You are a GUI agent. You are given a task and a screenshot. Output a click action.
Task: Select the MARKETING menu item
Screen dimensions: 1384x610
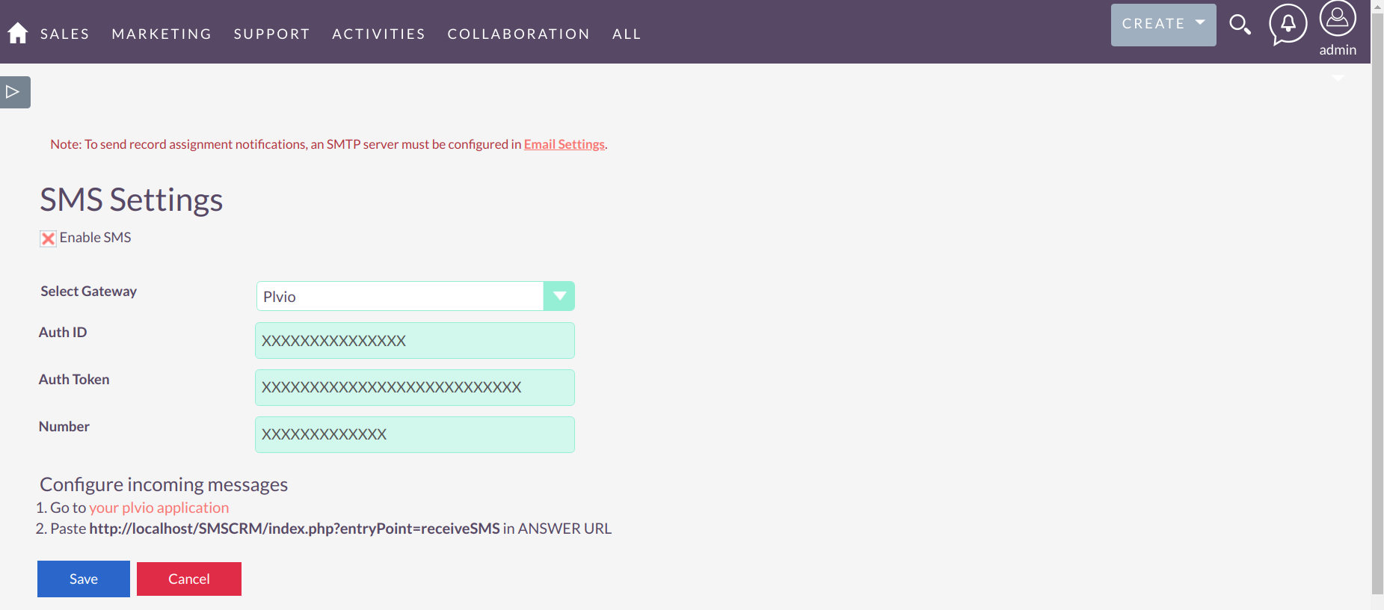click(x=162, y=33)
